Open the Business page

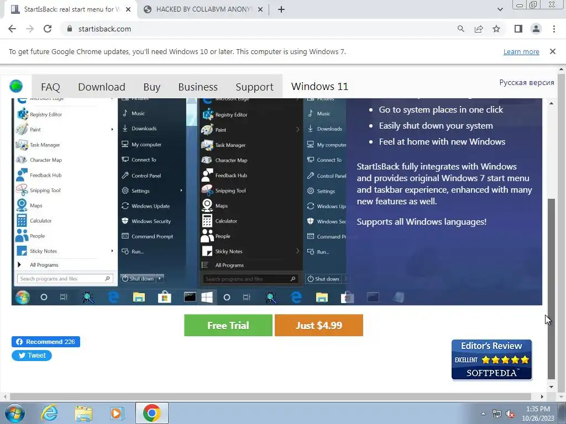pos(198,87)
